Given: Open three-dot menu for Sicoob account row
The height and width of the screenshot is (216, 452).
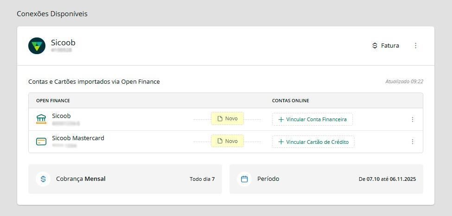Looking at the screenshot, I should pos(413,119).
